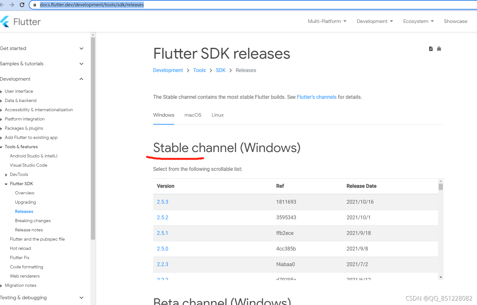Open Visual Studio Code page
This screenshot has width=477, height=305.
pyautogui.click(x=28, y=165)
